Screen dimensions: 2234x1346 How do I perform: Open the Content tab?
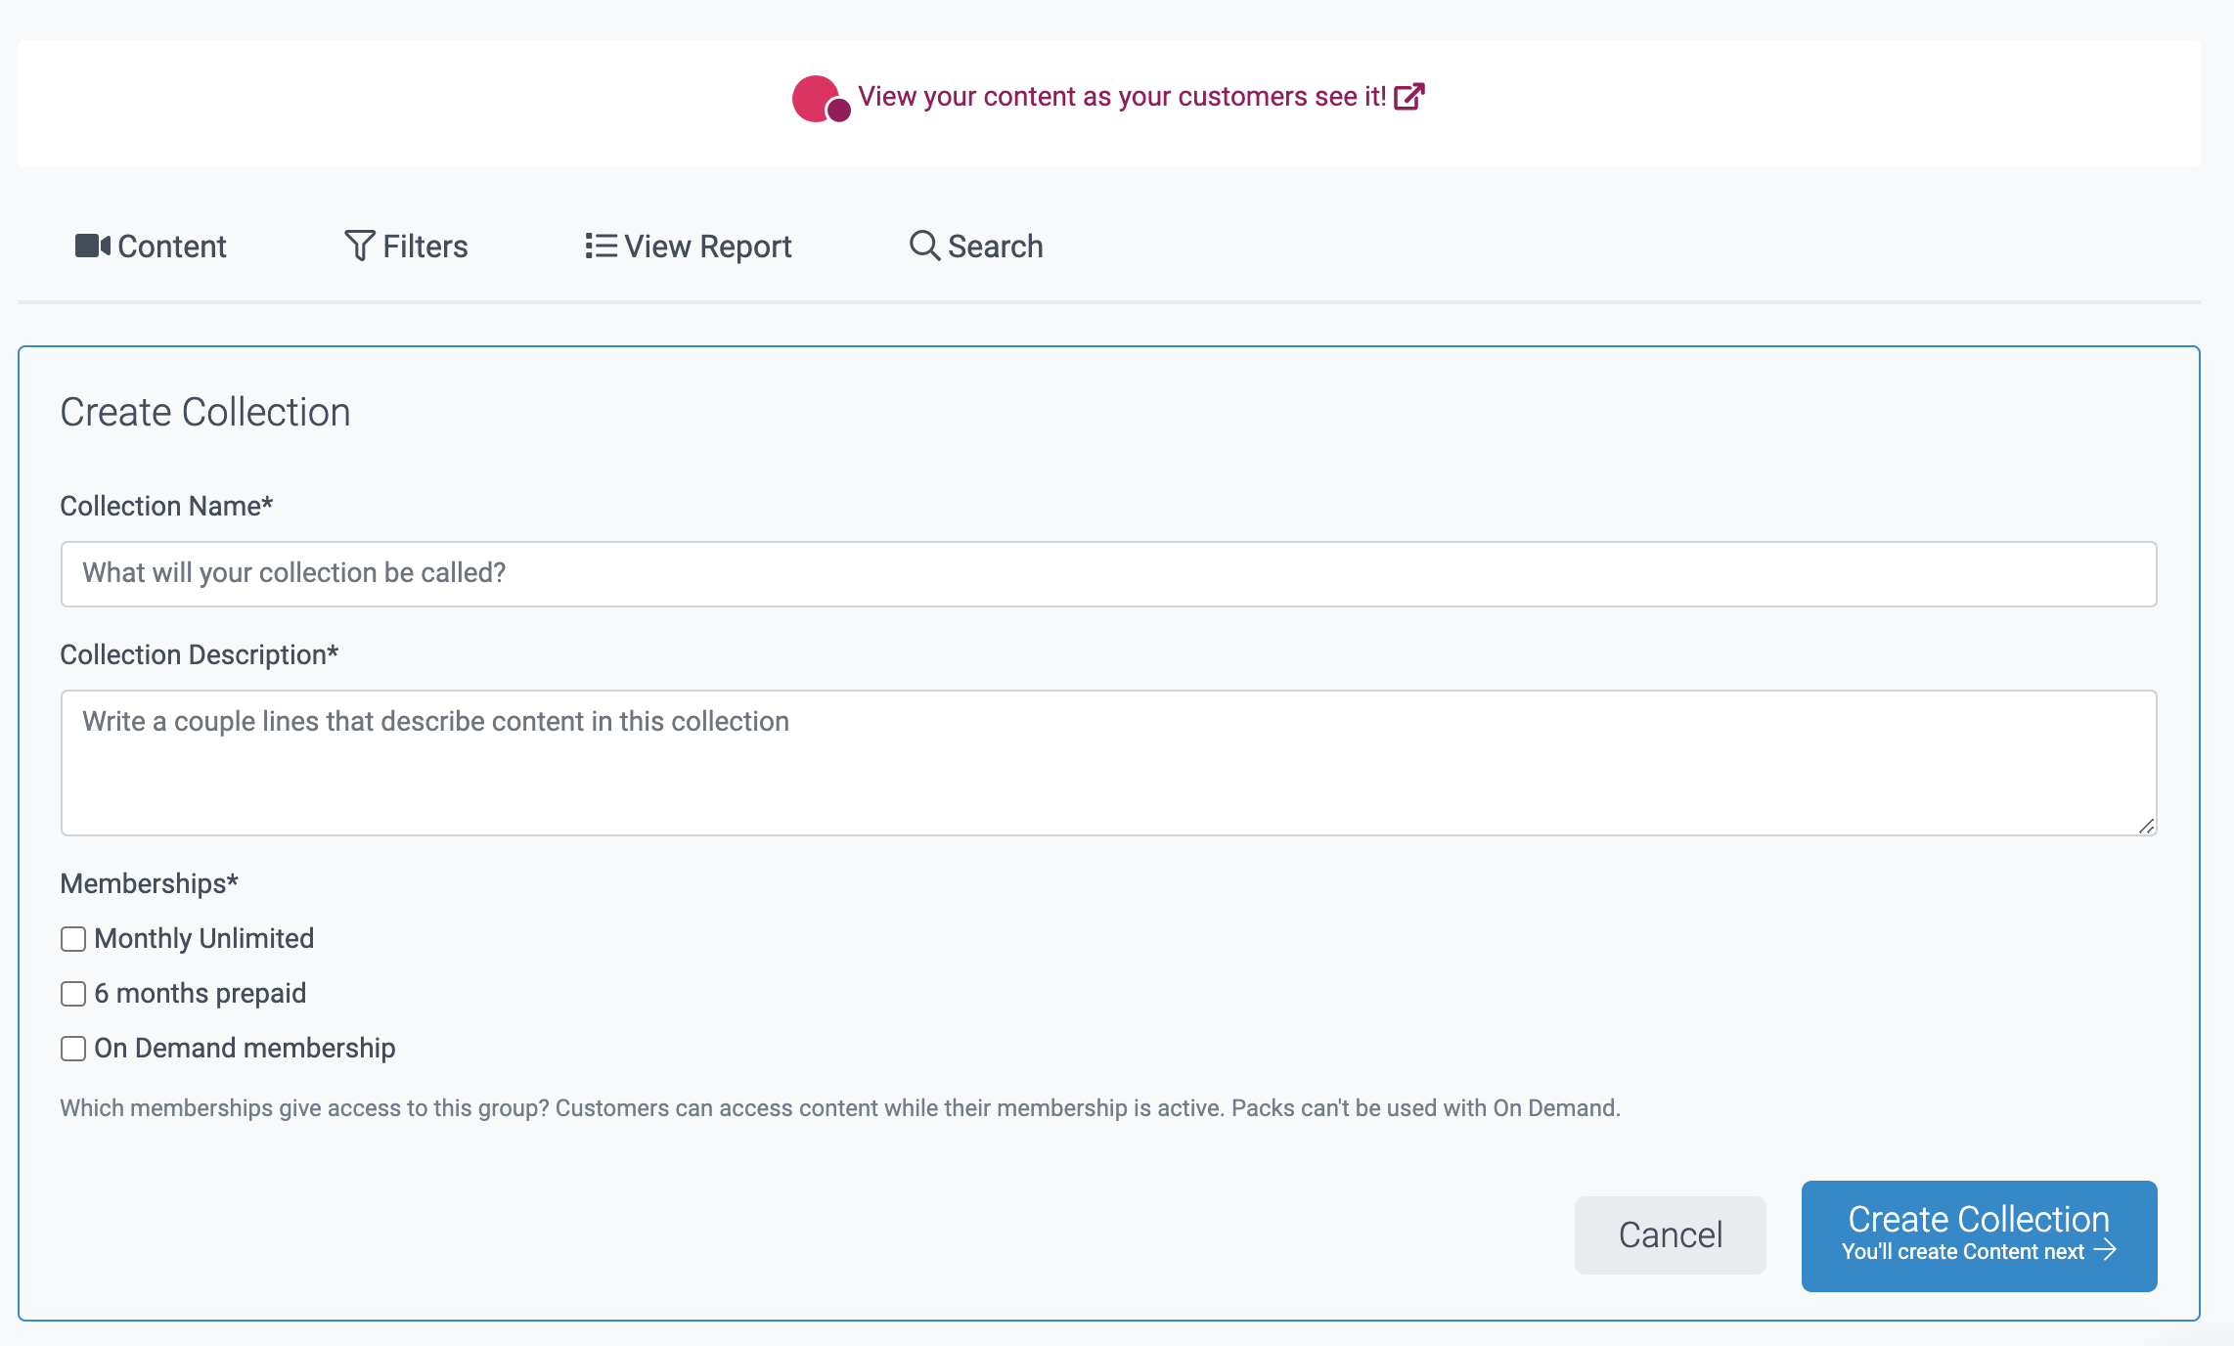tap(171, 247)
